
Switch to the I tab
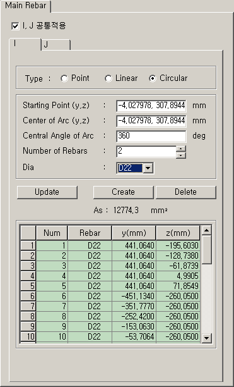pos(25,44)
